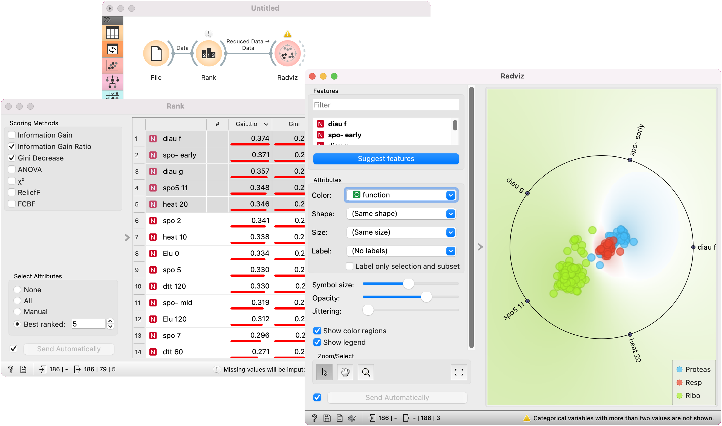Choose the arrow select tool
Viewport: 722px width, 426px height.
pyautogui.click(x=324, y=372)
